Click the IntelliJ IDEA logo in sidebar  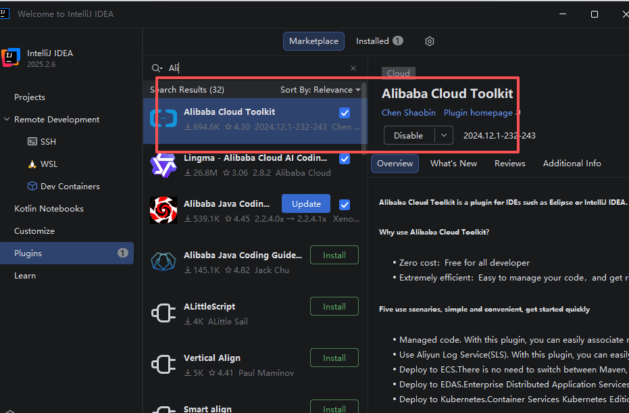click(x=11, y=57)
